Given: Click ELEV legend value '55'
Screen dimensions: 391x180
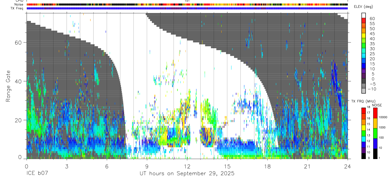Looking at the screenshot, I should (x=372, y=24).
